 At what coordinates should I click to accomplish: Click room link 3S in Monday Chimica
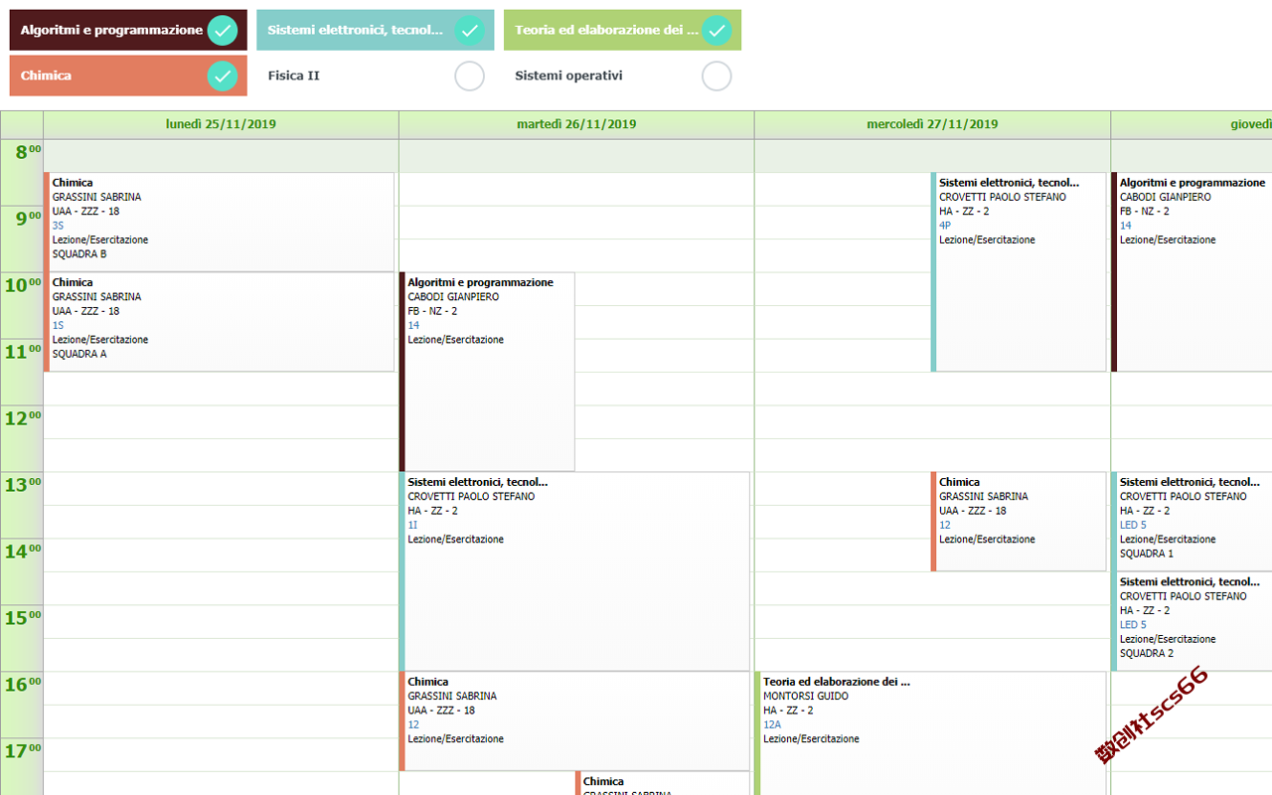(x=58, y=226)
